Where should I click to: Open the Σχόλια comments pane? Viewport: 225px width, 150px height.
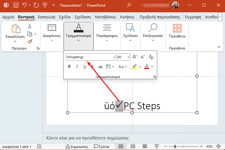(101, 147)
